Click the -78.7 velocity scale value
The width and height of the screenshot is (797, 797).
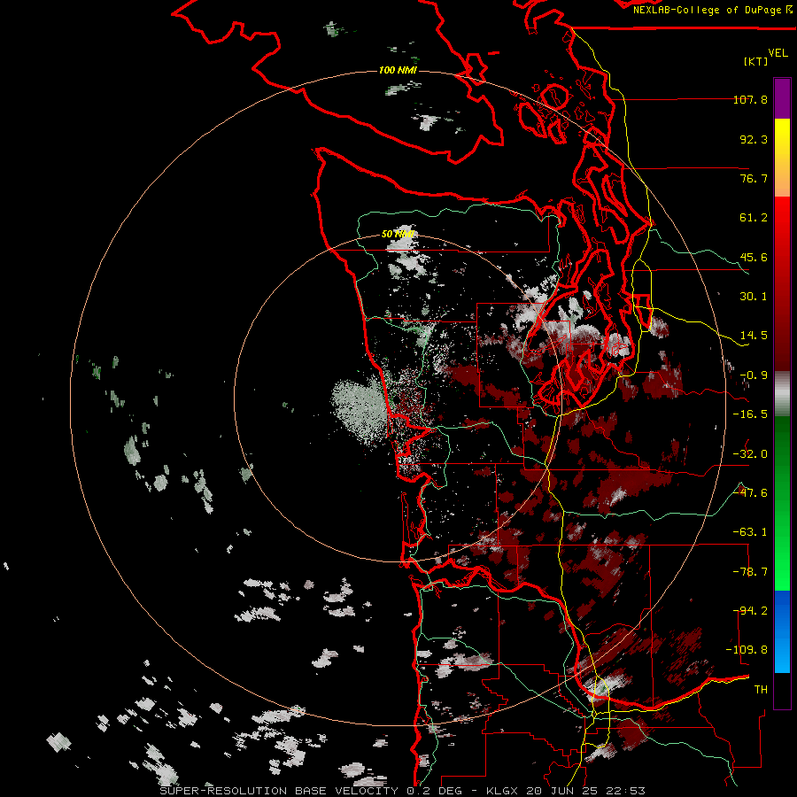coord(750,572)
